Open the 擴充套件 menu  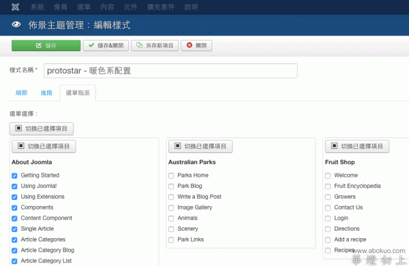coord(161,7)
